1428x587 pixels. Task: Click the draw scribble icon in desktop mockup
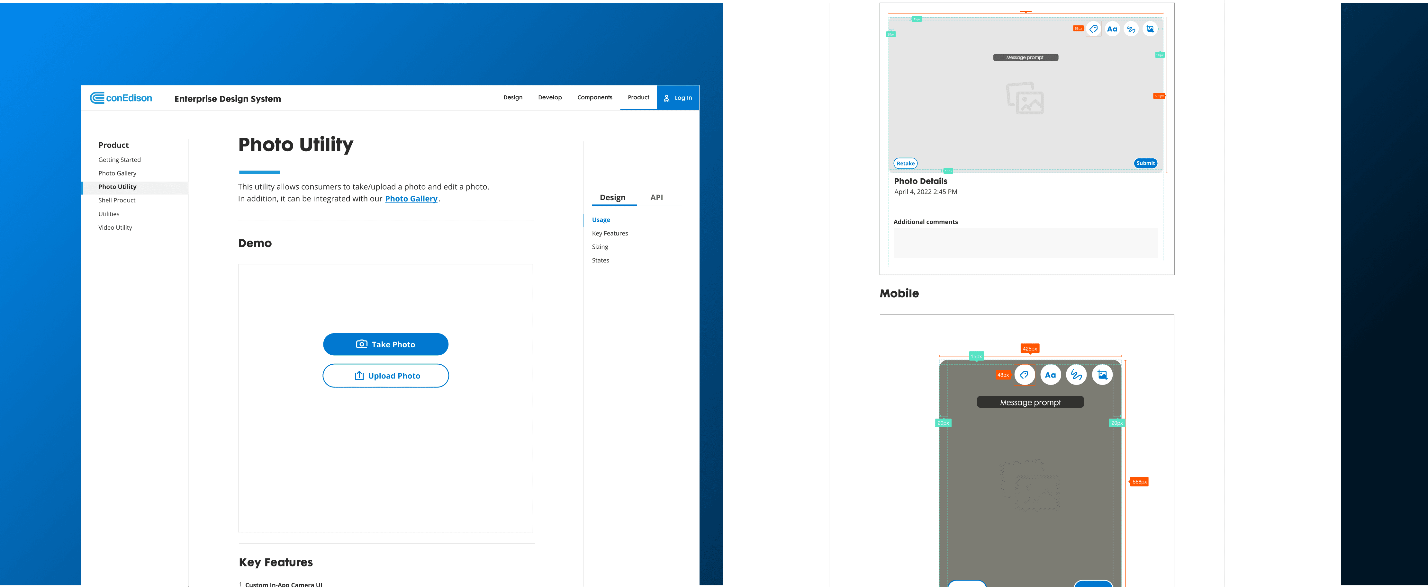coord(1131,29)
